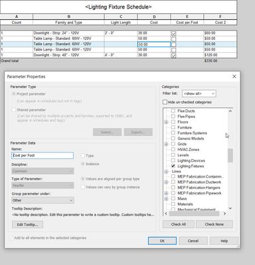
Task: Close the Parameter Properties dialog
Action: (234, 76)
